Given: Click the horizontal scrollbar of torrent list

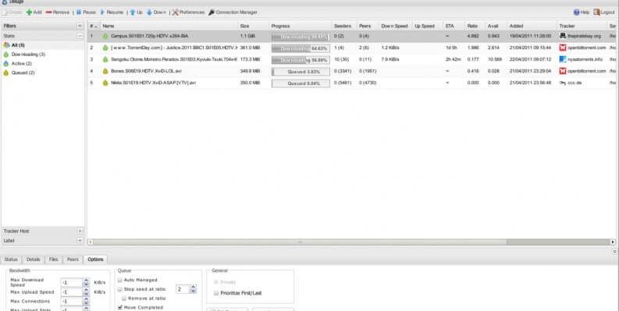Looking at the screenshot, I should (300, 242).
